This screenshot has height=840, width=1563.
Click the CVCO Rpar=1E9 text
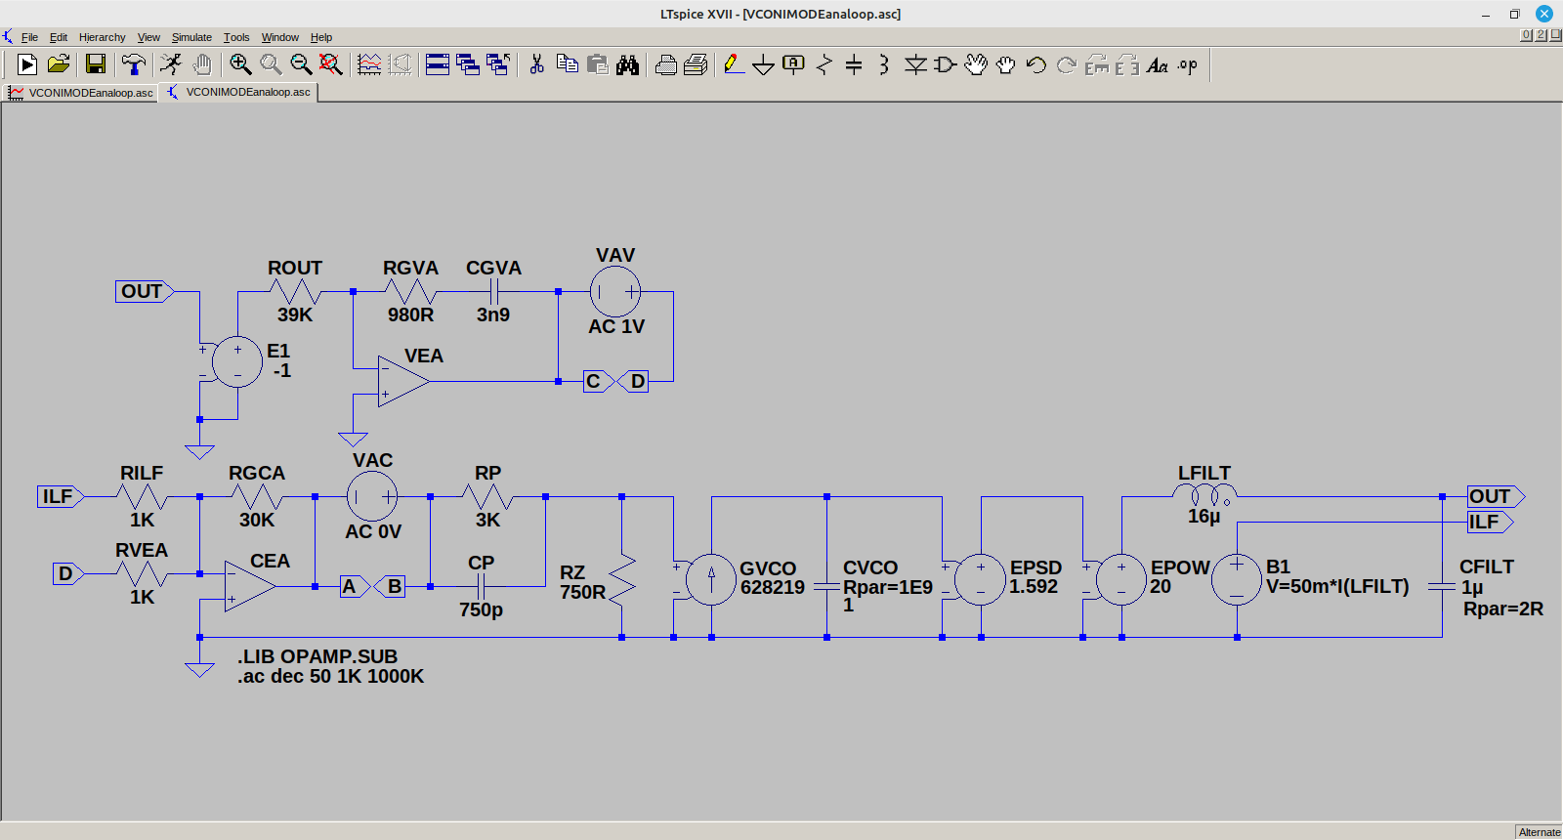point(888,587)
